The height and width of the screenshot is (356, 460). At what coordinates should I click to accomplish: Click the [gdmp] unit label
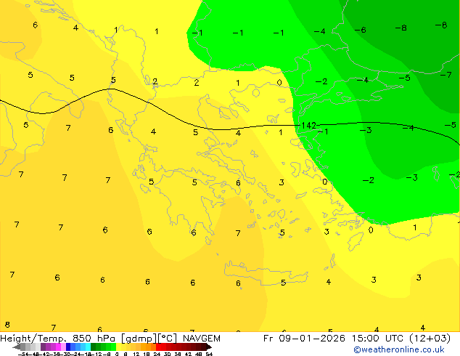(139, 339)
